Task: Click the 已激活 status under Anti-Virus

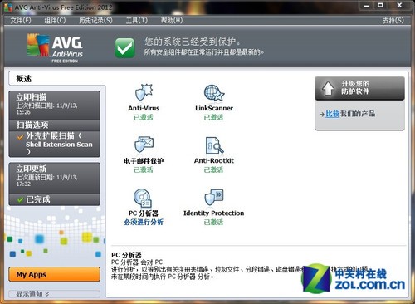Action: pos(144,117)
